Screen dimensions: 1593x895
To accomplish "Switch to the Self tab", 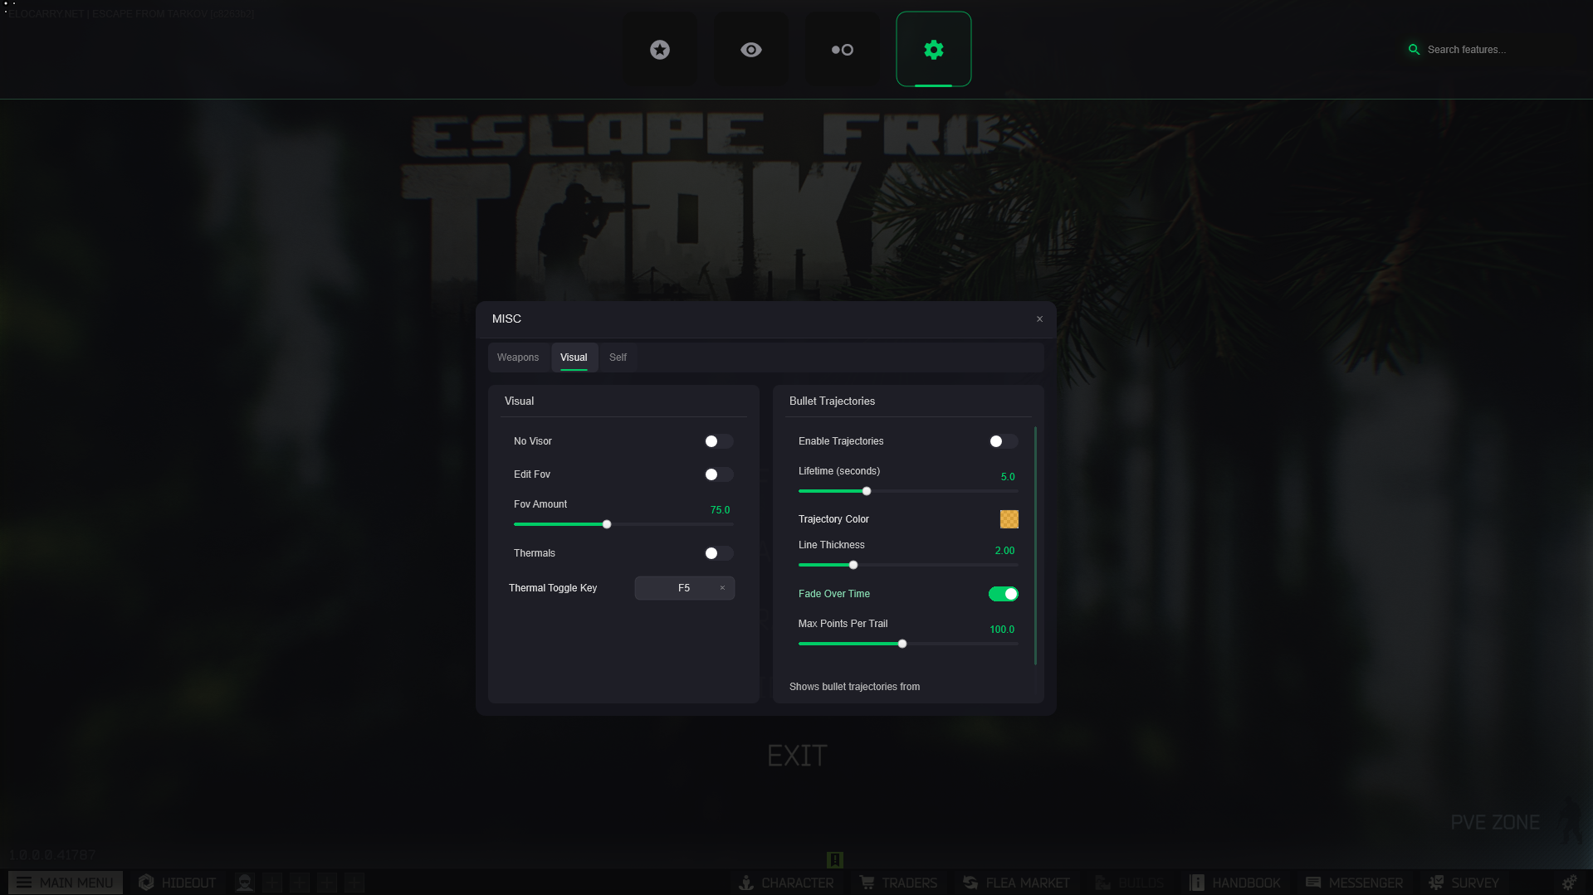I will tap(618, 358).
